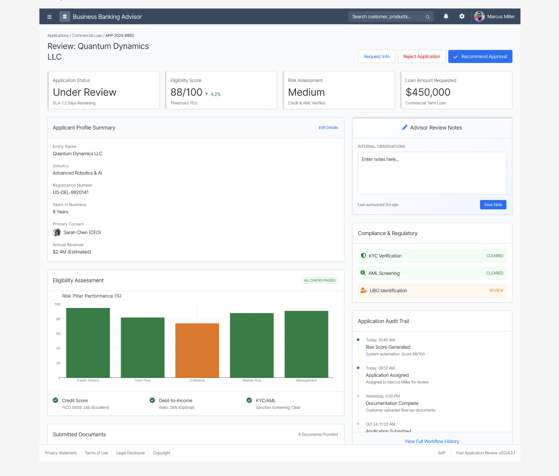Click the Debt-to-Income green check mark

pos(152,400)
